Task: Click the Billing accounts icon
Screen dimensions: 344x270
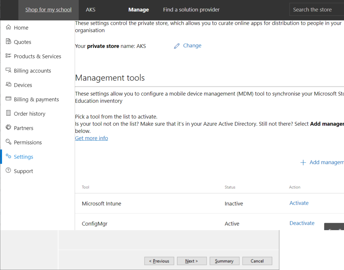Action: coord(9,70)
